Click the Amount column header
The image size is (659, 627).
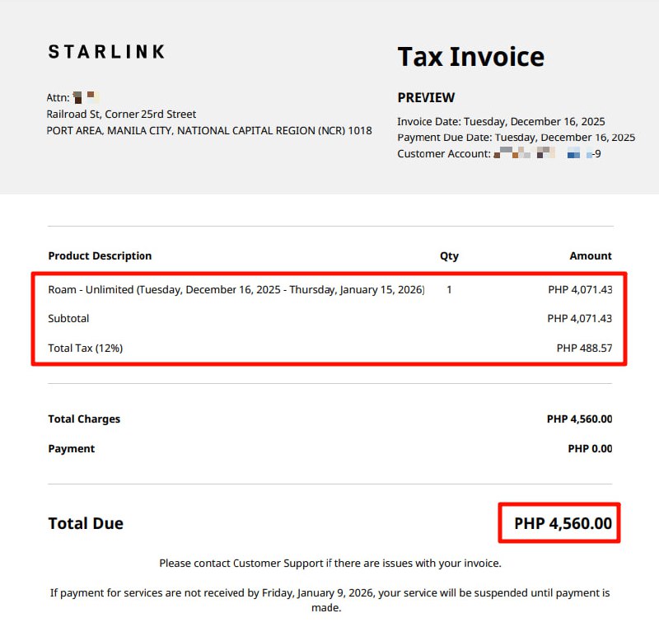(591, 256)
